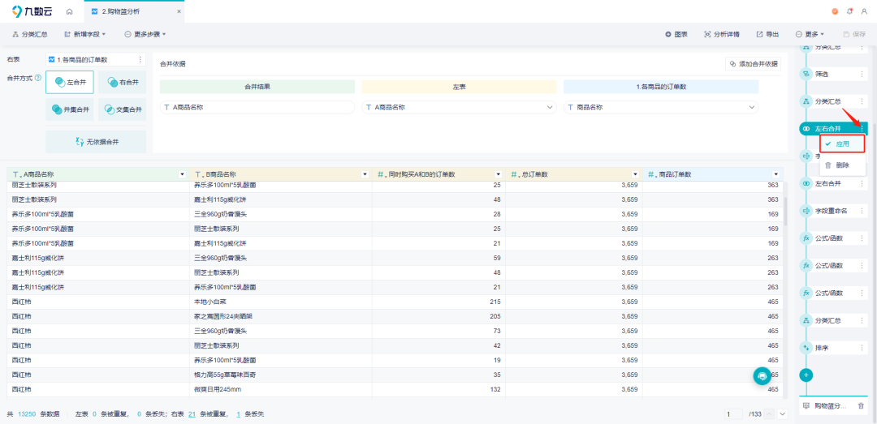The width and height of the screenshot is (877, 424).
Task: Click the 微爽日用245mm cell
Action: point(281,389)
